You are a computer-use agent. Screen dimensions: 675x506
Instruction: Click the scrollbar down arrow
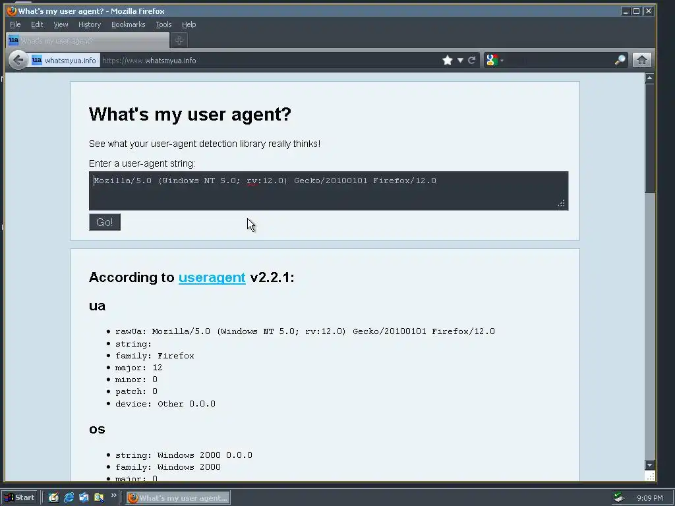coord(649,465)
